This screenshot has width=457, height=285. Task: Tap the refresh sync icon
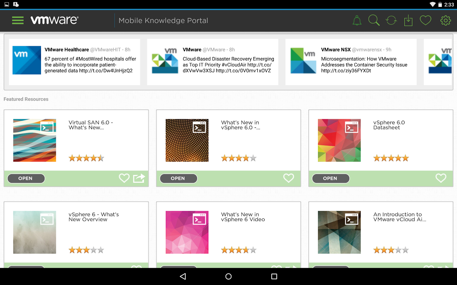pyautogui.click(x=391, y=20)
